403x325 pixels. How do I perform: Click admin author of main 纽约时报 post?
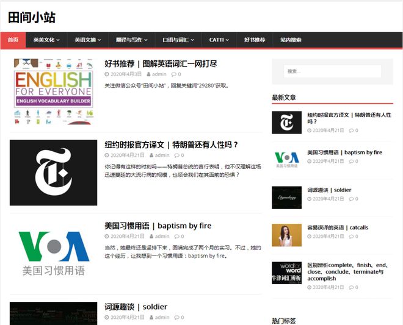coord(162,155)
